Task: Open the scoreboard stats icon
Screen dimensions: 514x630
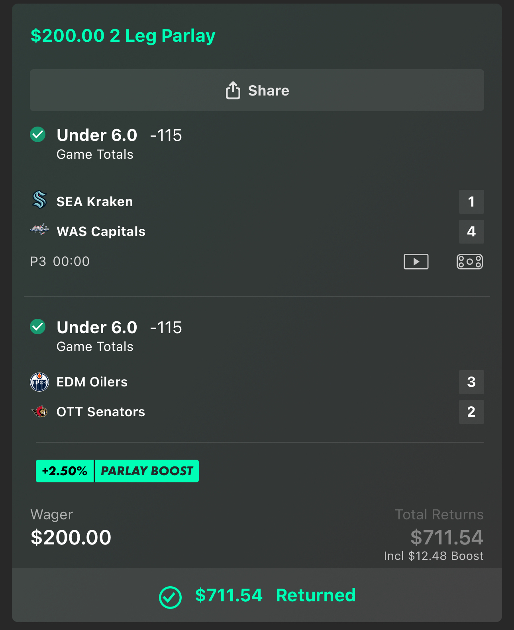Action: 469,261
